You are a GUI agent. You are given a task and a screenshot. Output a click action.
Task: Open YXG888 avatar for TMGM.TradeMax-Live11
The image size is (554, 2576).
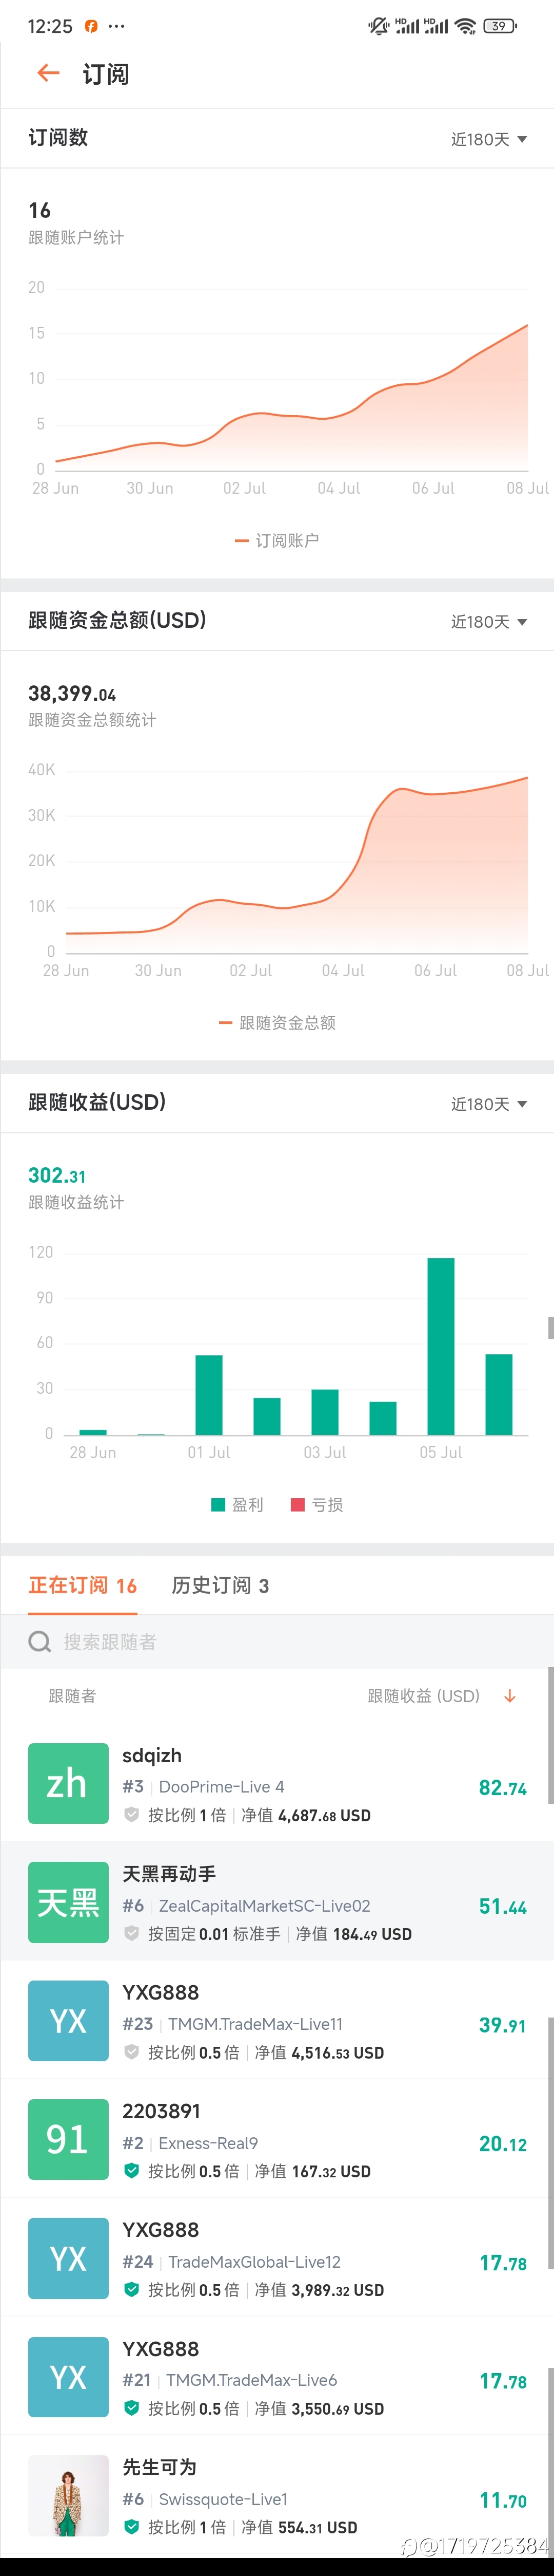click(x=68, y=2021)
